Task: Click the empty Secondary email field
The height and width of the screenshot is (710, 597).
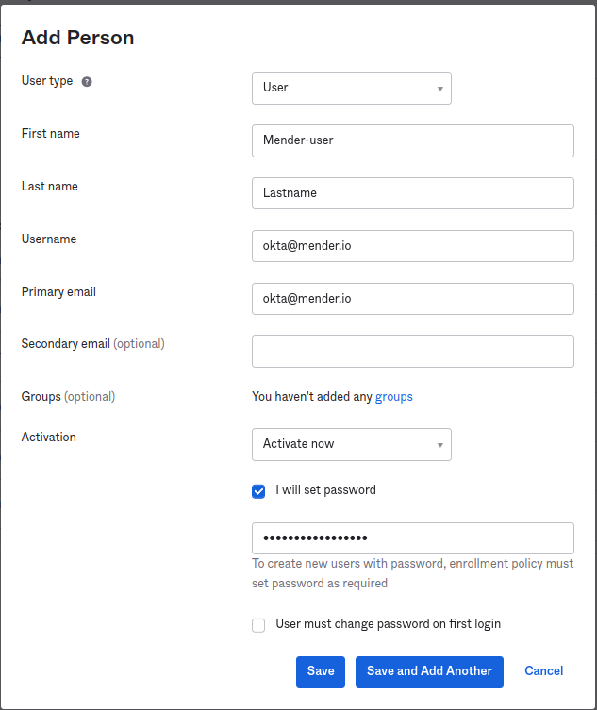Action: (412, 351)
